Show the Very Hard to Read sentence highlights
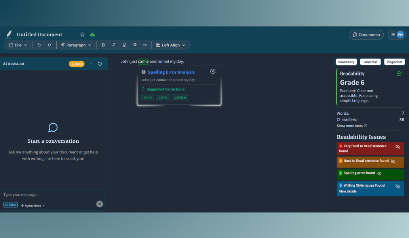Viewport: 409px width, 238px height. click(398, 146)
